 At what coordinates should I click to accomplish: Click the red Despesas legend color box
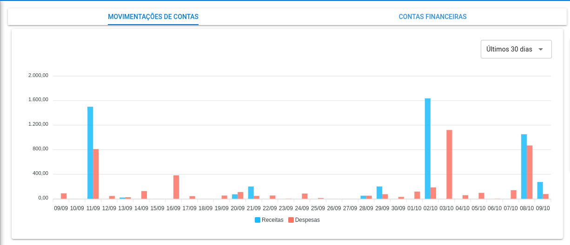point(291,220)
